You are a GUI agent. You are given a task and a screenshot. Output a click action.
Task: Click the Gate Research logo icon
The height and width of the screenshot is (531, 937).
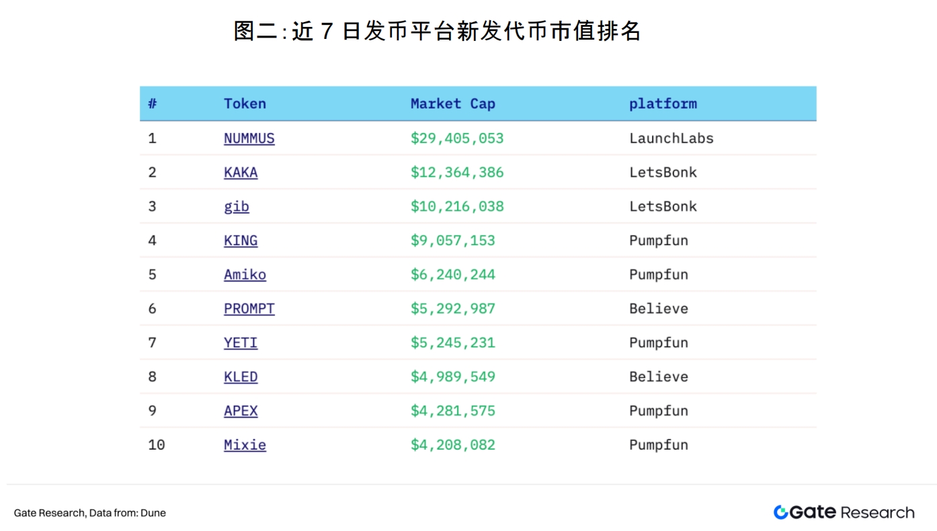[x=780, y=512]
